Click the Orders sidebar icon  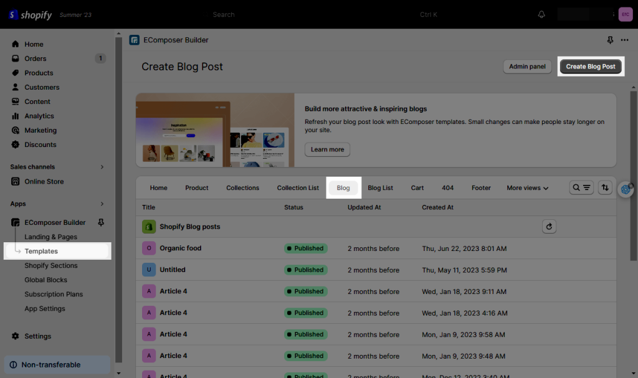click(x=16, y=58)
